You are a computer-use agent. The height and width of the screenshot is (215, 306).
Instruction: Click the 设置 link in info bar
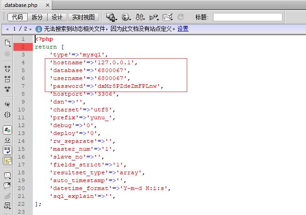(x=183, y=29)
